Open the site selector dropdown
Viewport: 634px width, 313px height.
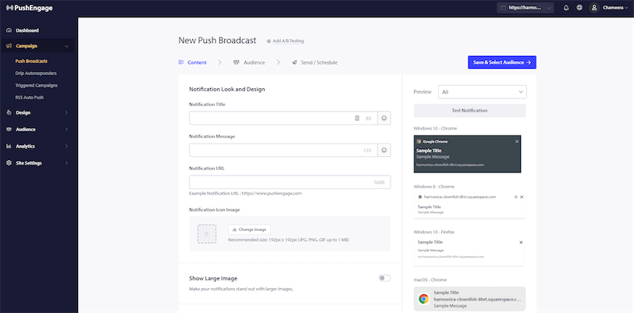(x=525, y=8)
